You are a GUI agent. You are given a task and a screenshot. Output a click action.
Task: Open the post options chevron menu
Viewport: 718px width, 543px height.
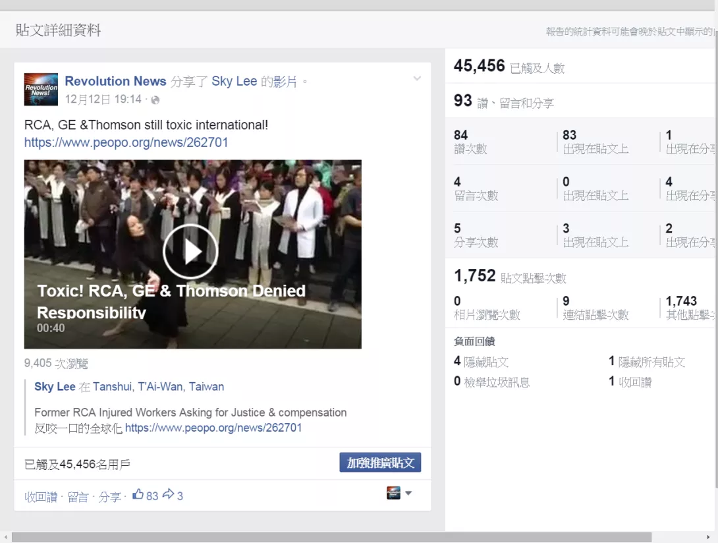pyautogui.click(x=417, y=78)
